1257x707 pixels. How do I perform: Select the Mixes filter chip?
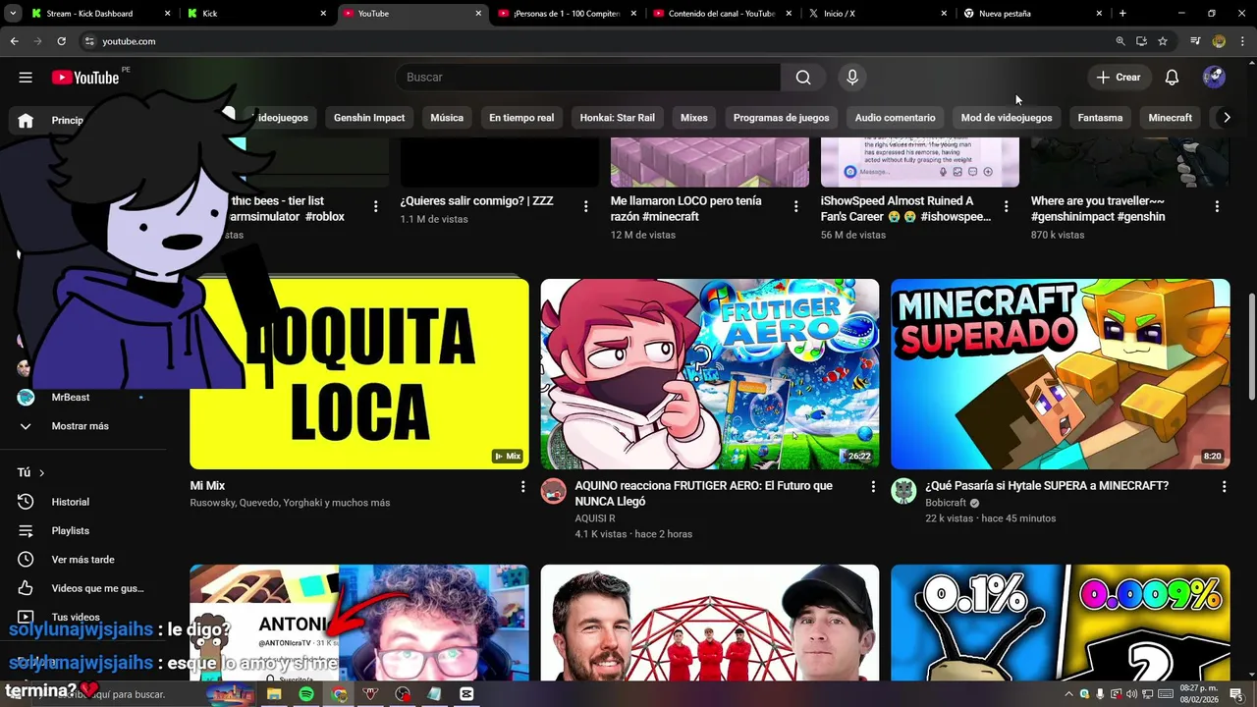[694, 118]
